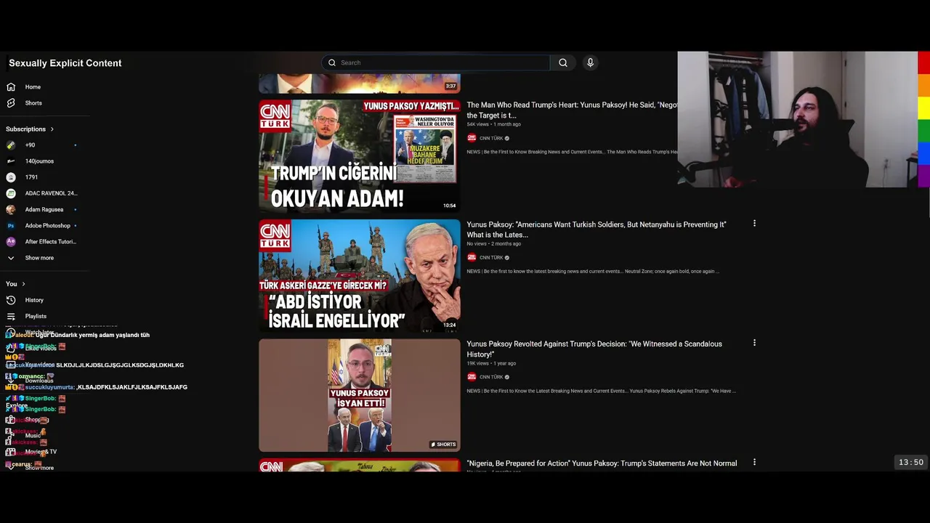930x523 pixels.
Task: Open 140journos channel avatar
Action: [11, 161]
